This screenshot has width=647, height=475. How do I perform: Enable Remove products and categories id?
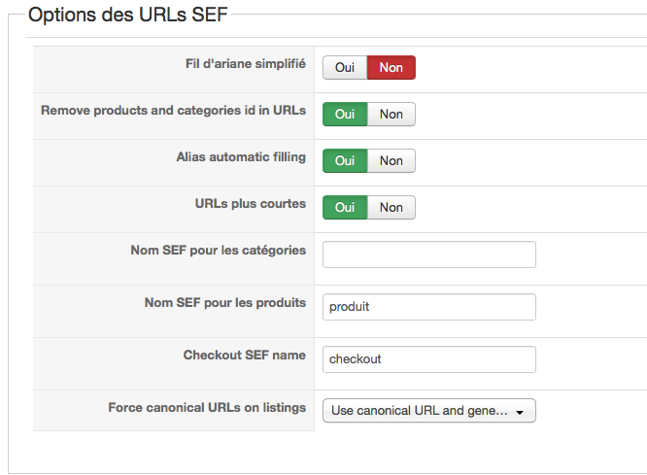point(345,114)
